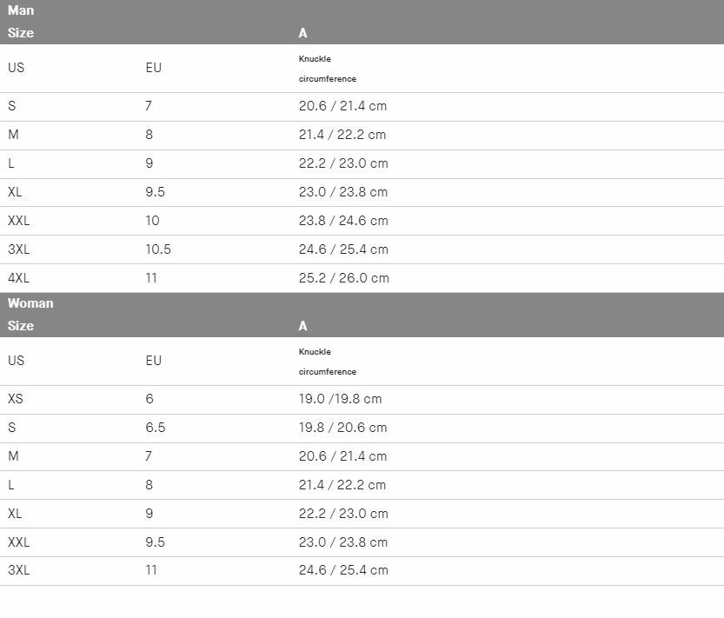Select EU size 10 in men's table
The height and width of the screenshot is (618, 724).
[x=153, y=221]
